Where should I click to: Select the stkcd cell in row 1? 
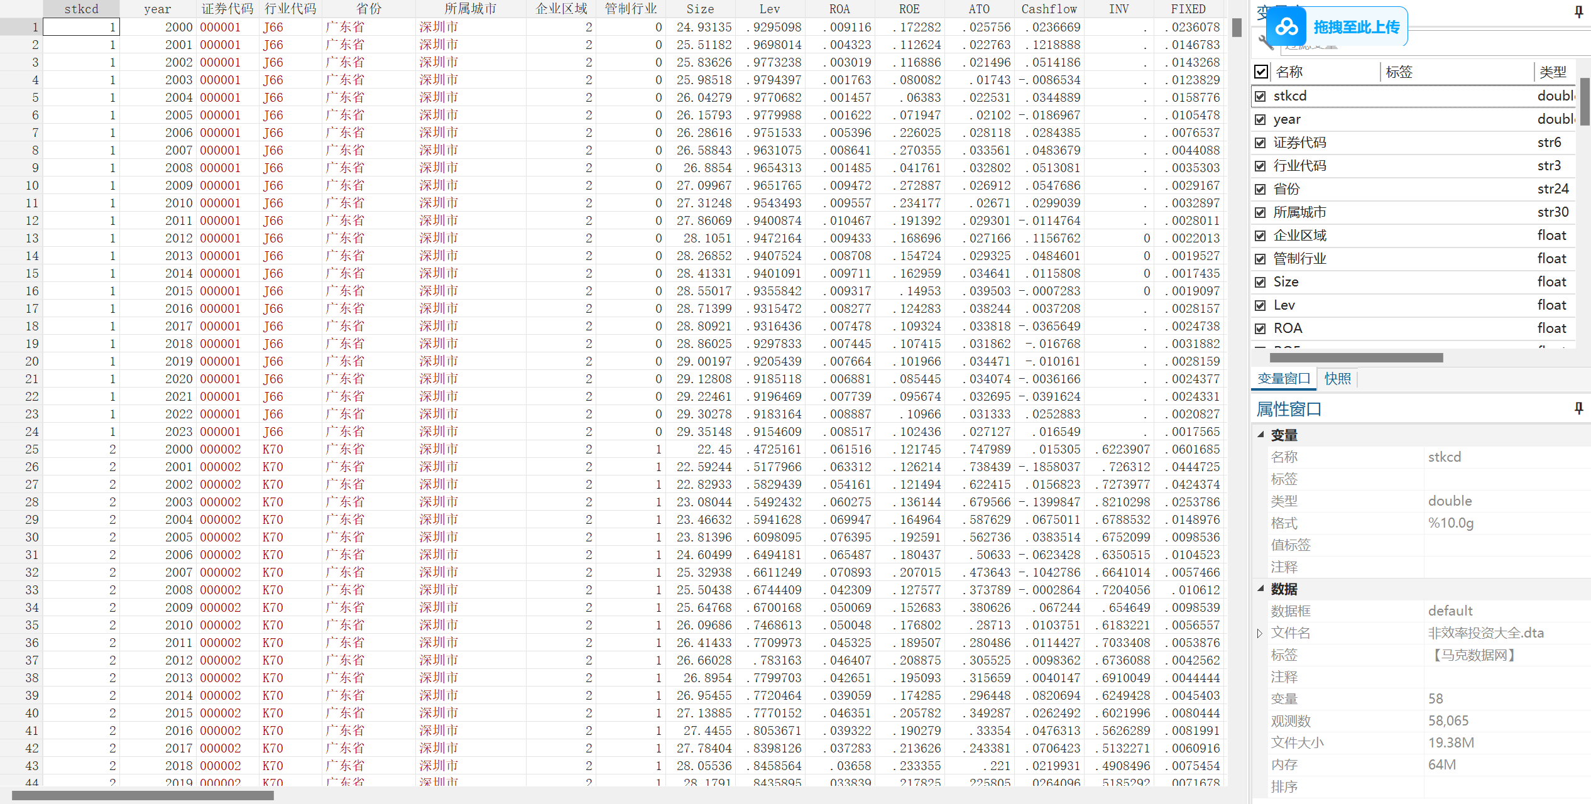81,27
